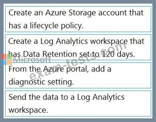Choose the action mentioning Azure Storage
The width and height of the screenshot is (156, 122).
click(x=78, y=19)
